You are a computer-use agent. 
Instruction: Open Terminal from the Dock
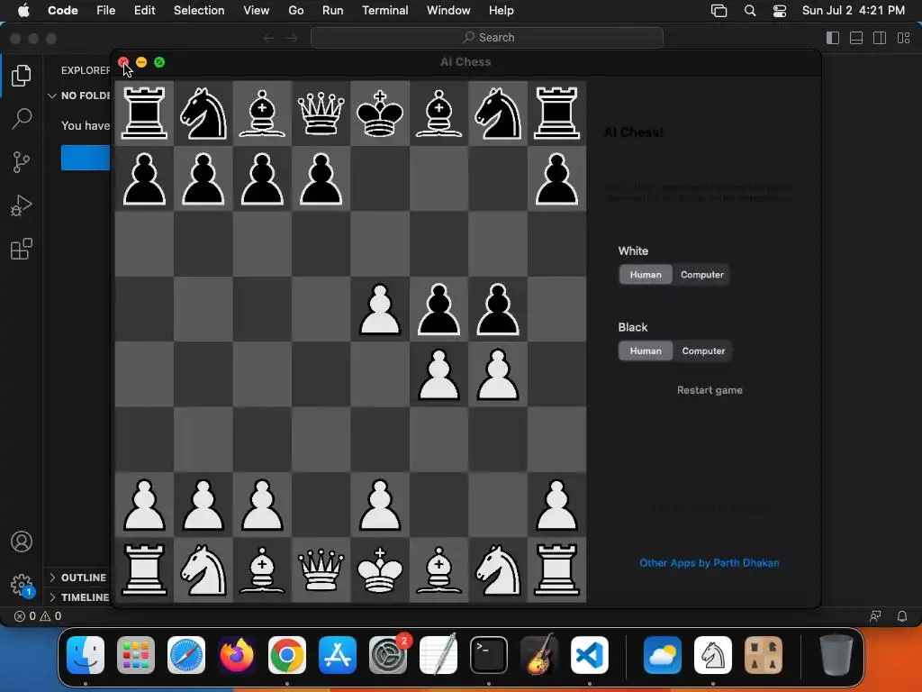(489, 655)
